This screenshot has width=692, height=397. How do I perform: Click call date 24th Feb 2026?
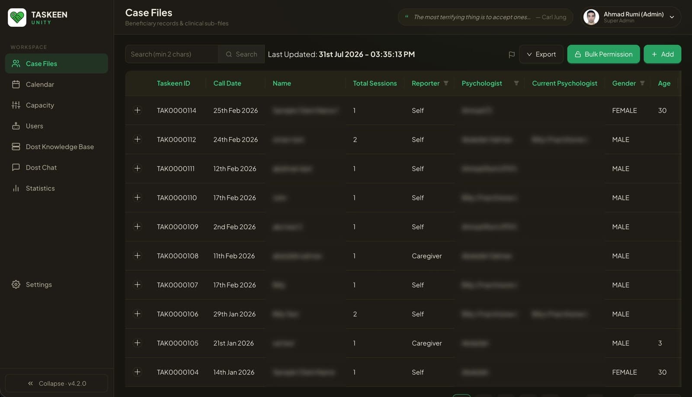[x=235, y=139]
